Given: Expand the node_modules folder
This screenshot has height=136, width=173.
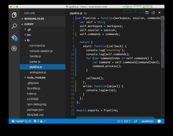Looking at the screenshot, I should tap(36, 78).
